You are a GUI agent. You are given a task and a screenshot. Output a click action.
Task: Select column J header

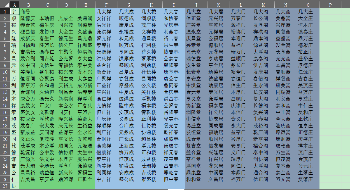[x=196, y=5]
